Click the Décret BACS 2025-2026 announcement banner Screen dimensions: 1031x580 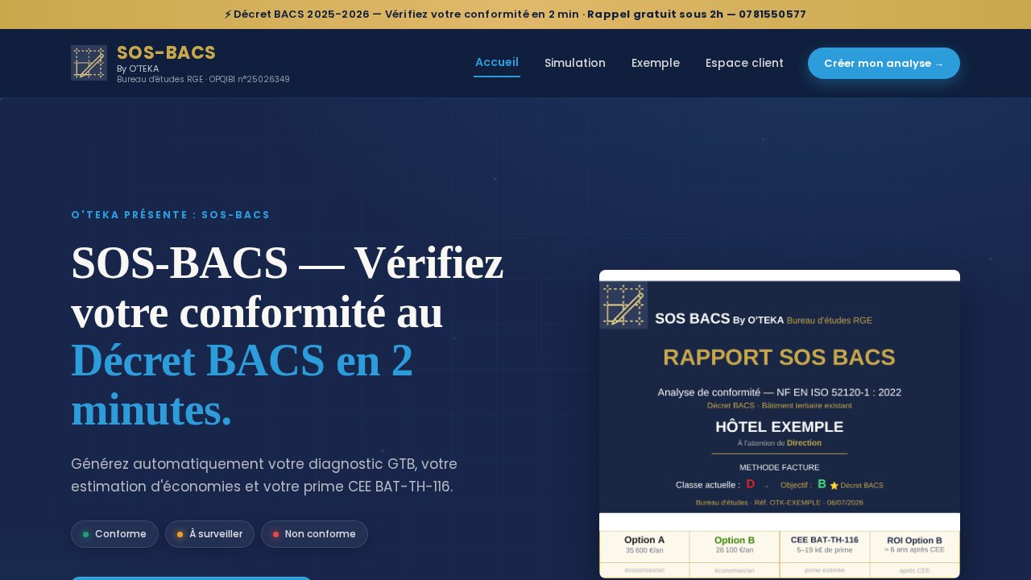coord(515,14)
